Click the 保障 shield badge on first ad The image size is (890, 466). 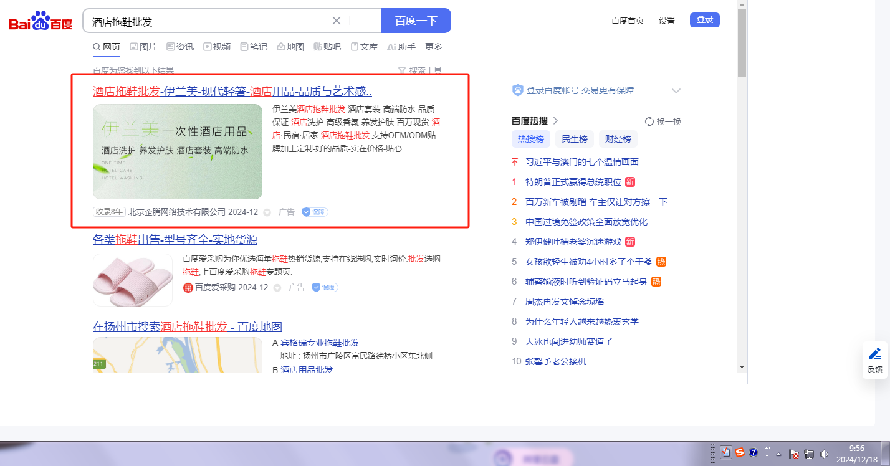point(315,212)
